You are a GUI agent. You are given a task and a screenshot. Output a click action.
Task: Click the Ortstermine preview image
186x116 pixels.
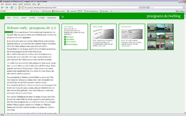tap(132, 34)
